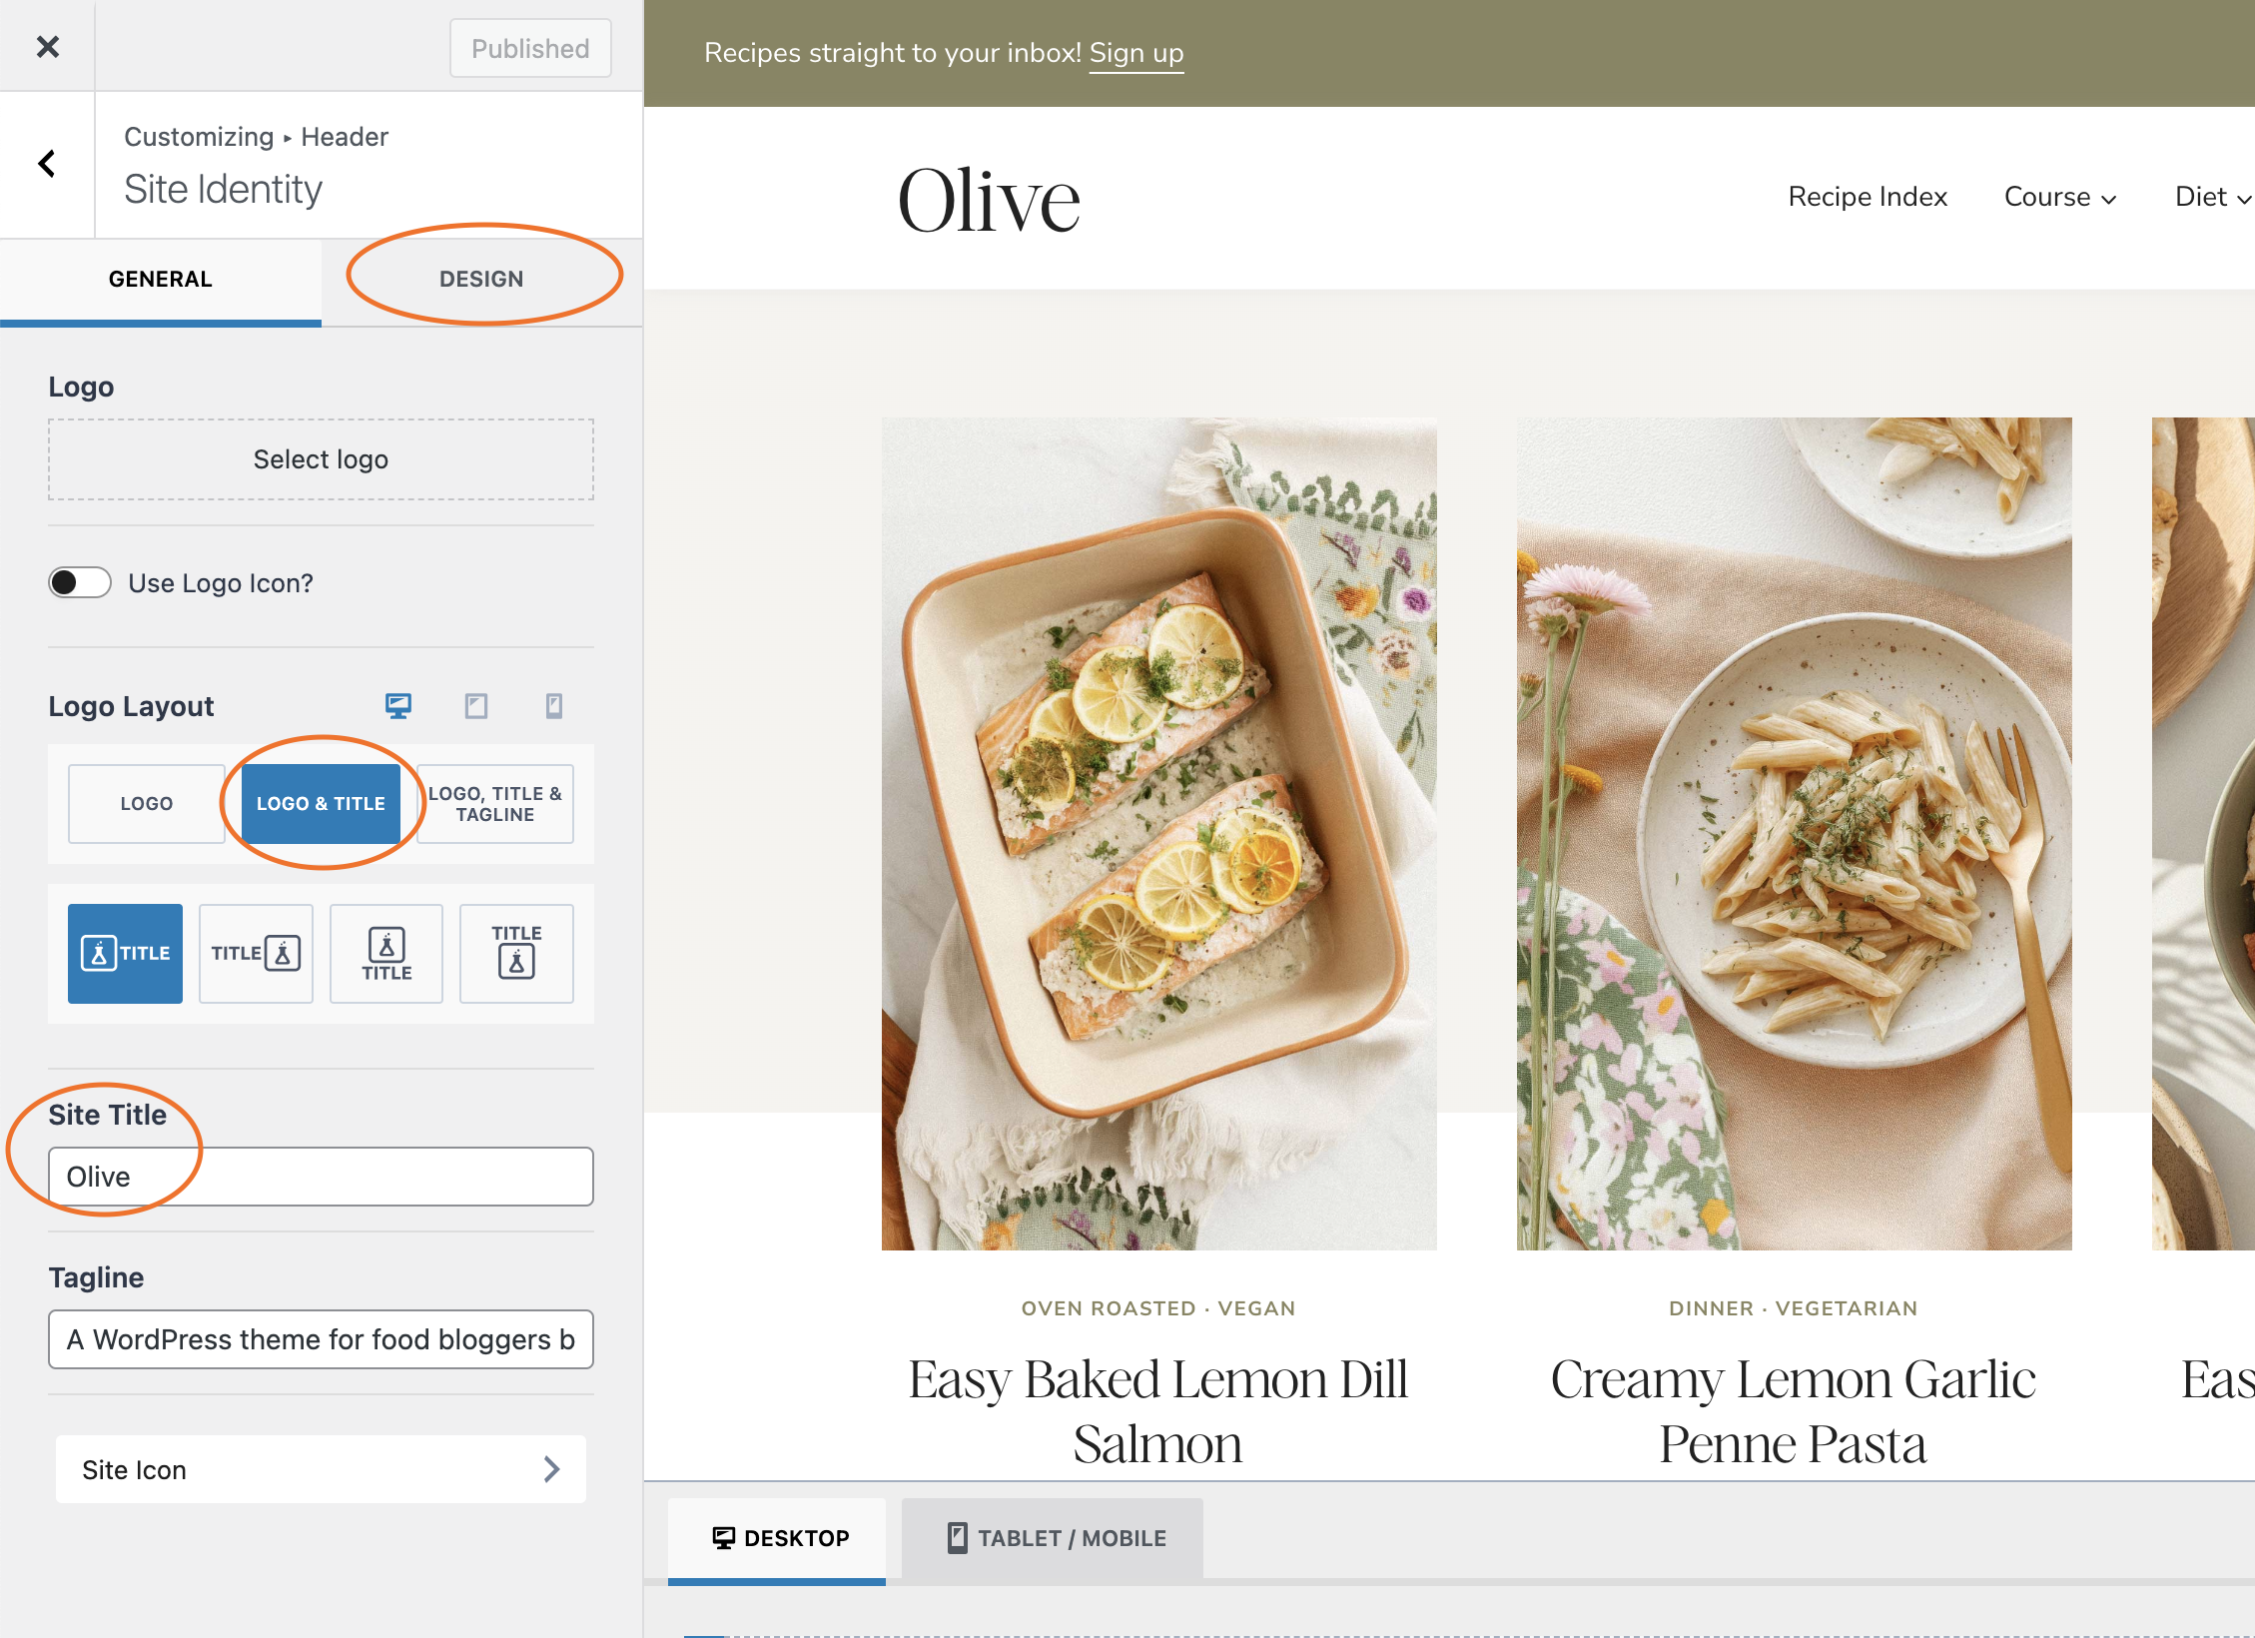Select desktop device icon for Logo Layout

(x=398, y=706)
